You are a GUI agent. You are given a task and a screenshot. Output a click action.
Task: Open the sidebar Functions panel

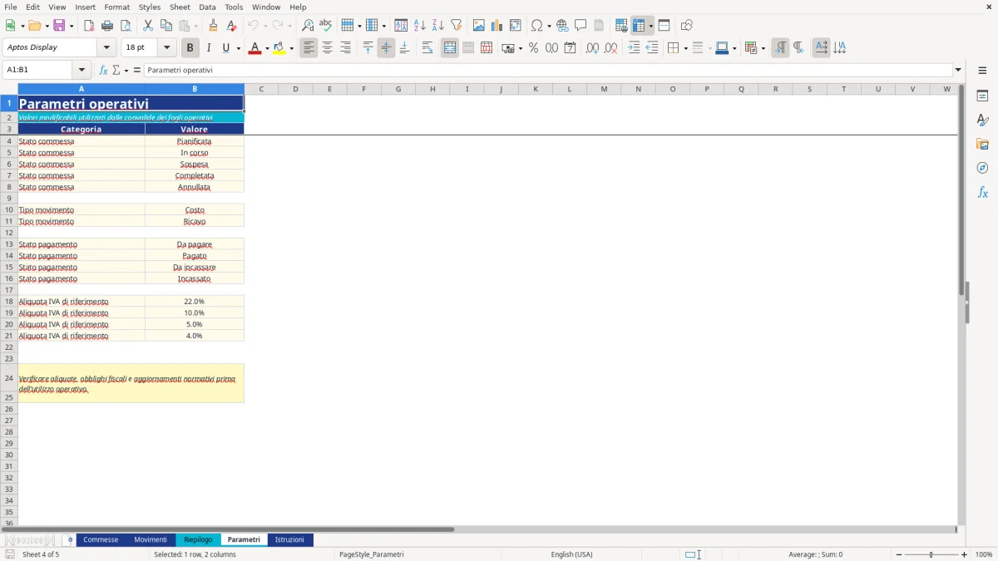pyautogui.click(x=982, y=192)
